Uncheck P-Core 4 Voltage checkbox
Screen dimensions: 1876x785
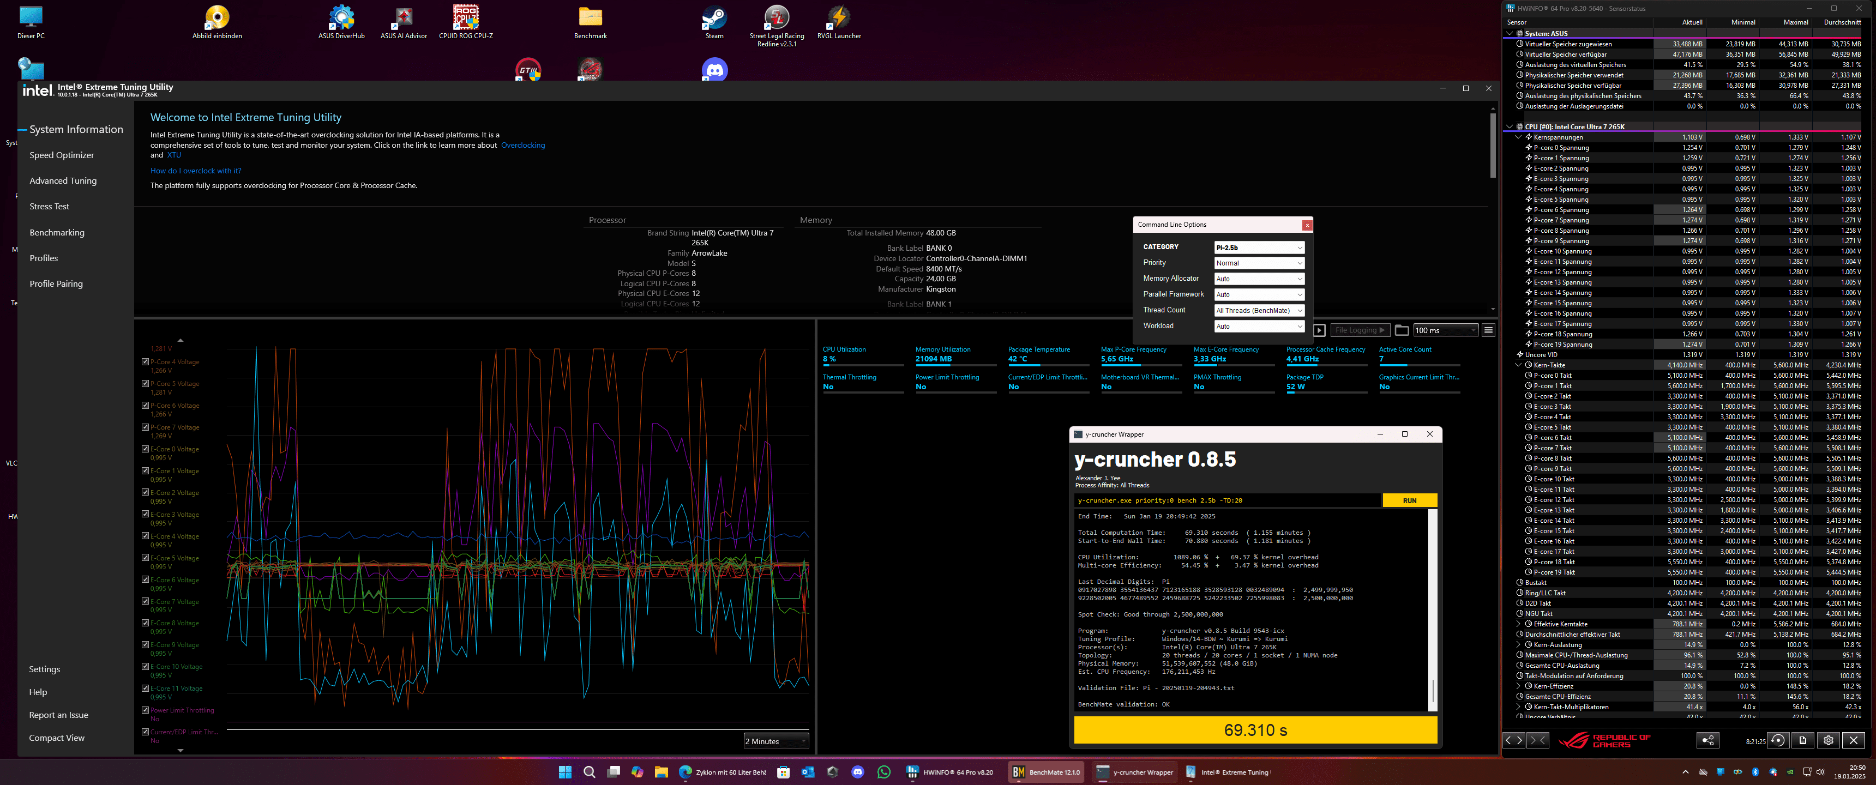145,362
